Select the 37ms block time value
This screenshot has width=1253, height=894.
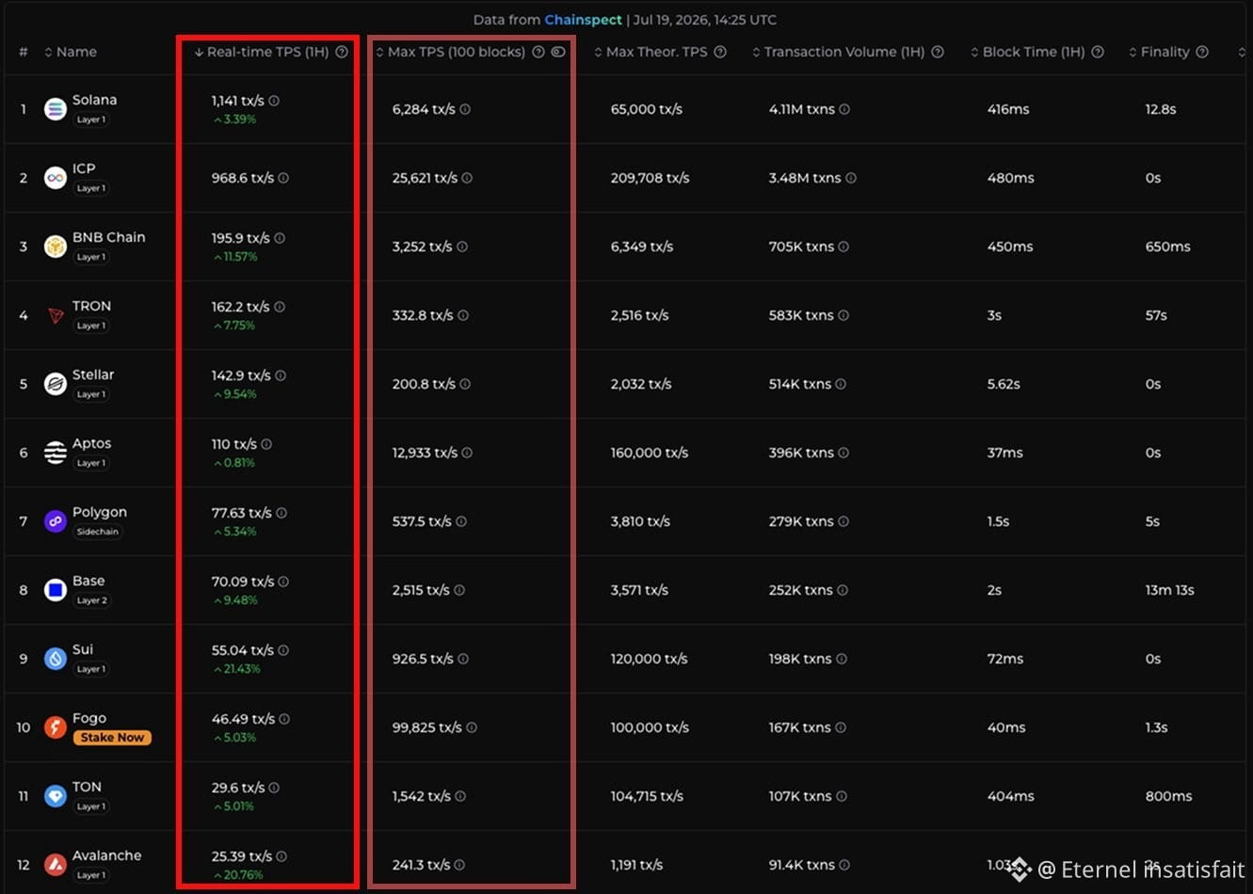1005,453
